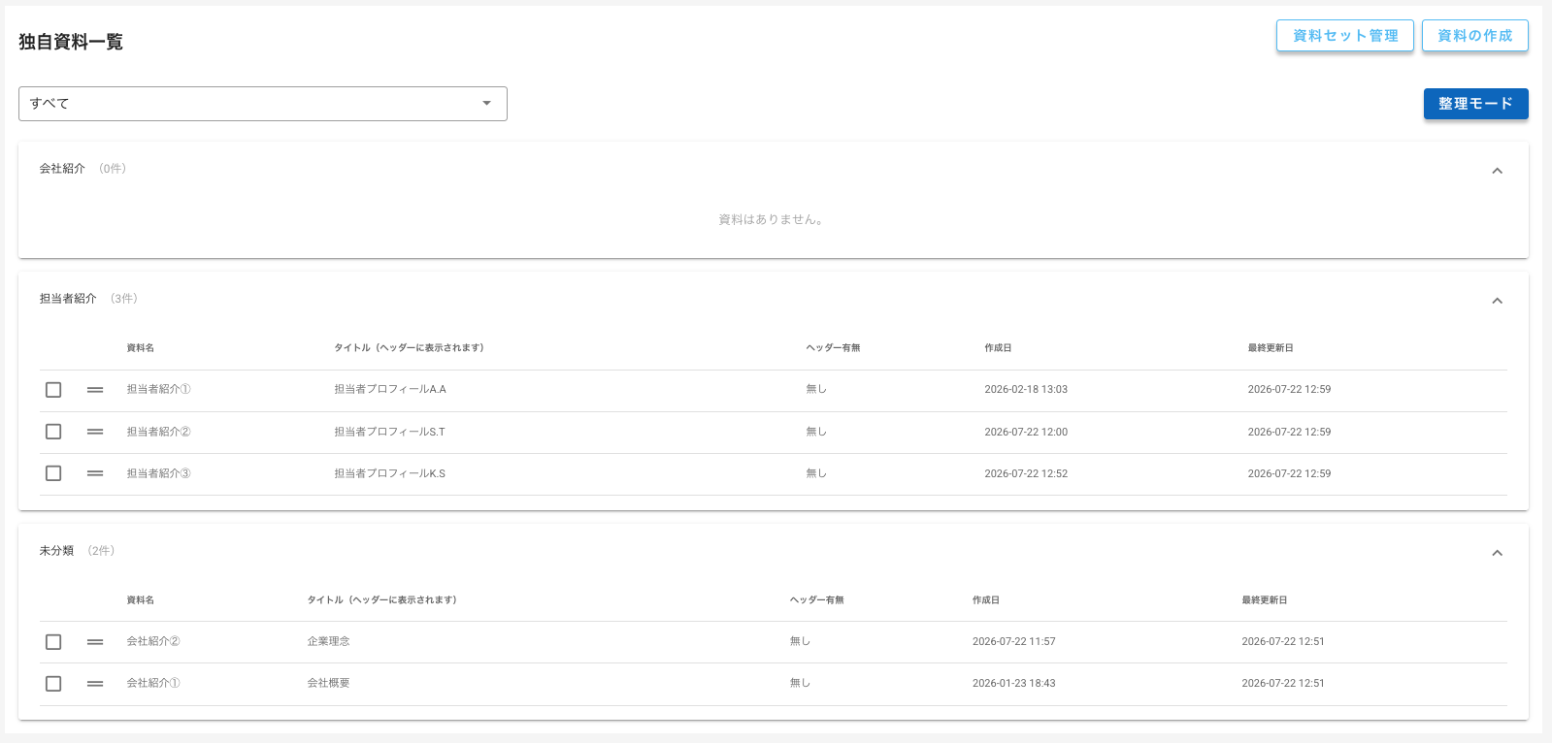Click 会社紹介 section heading
This screenshot has height=743, width=1552.
62,169
